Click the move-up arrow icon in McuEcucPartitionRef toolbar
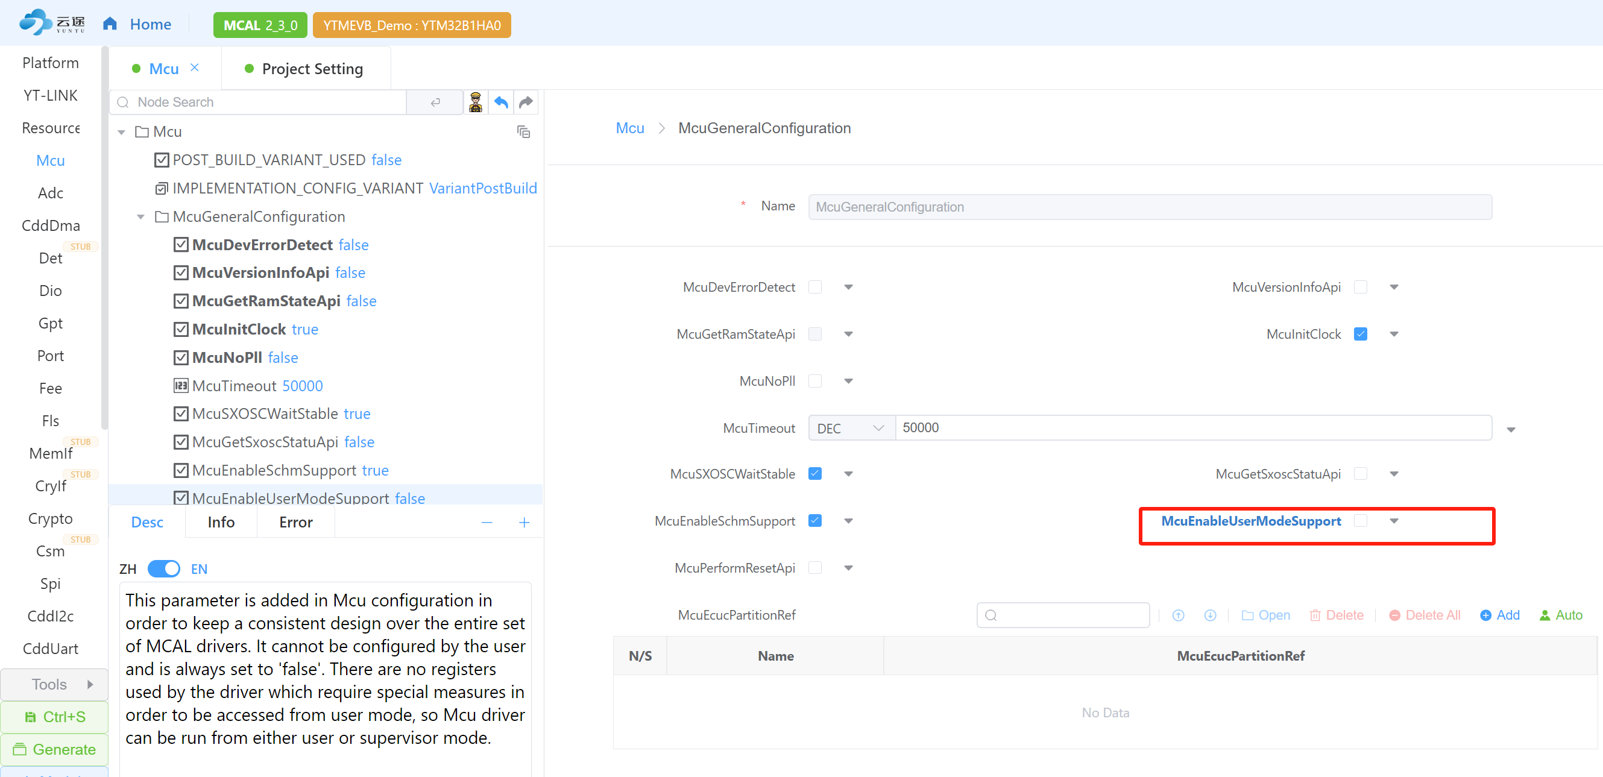 (x=1178, y=615)
